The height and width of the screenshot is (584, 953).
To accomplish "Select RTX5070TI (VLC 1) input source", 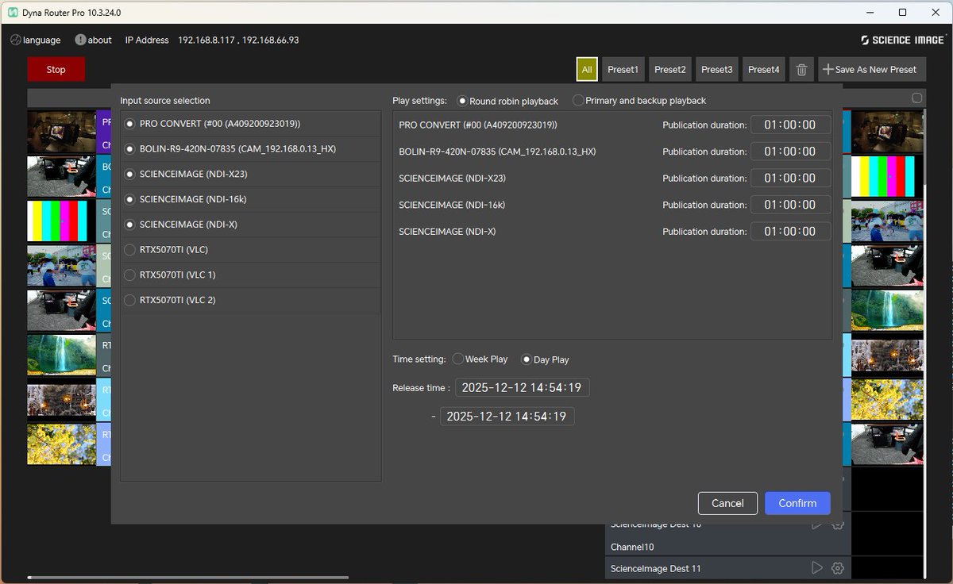I will (130, 275).
